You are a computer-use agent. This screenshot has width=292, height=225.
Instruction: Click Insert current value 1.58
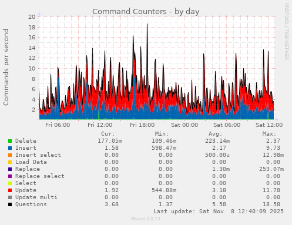(112, 148)
